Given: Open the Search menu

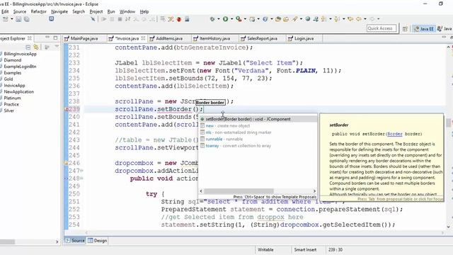Looking at the screenshot, I should [79, 11].
